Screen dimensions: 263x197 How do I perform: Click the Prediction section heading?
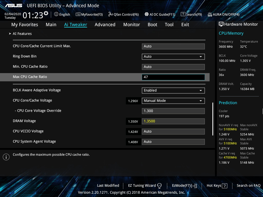(228, 103)
